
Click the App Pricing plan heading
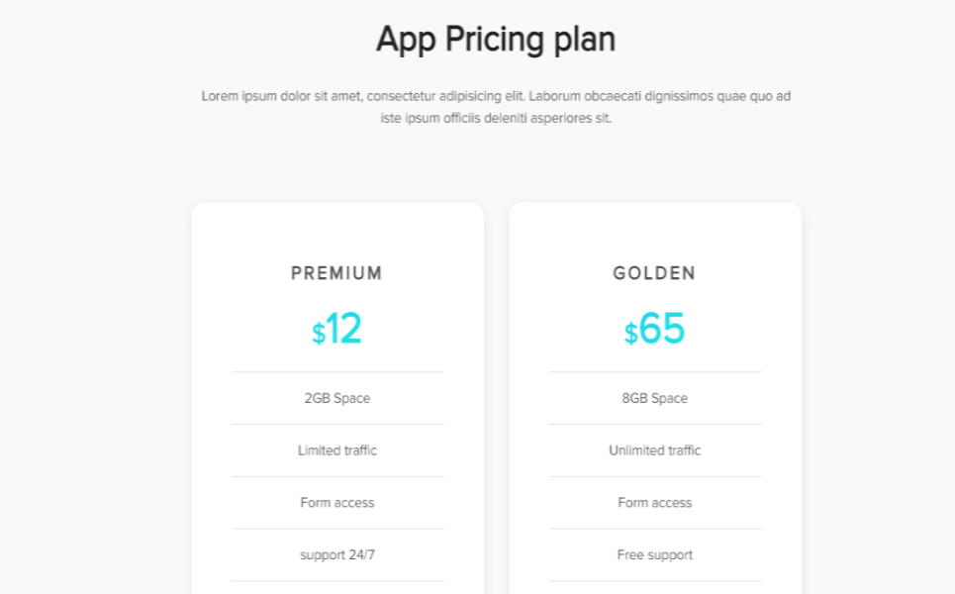496,40
